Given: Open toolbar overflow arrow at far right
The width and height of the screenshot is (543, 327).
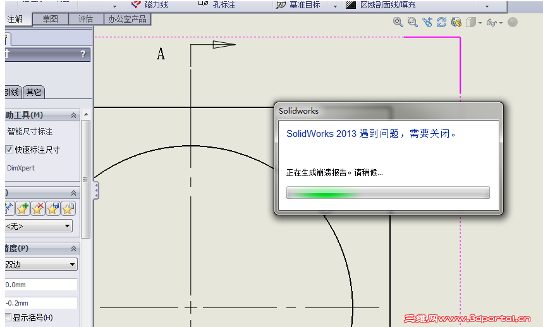Looking at the screenshot, I should pyautogui.click(x=487, y=6).
